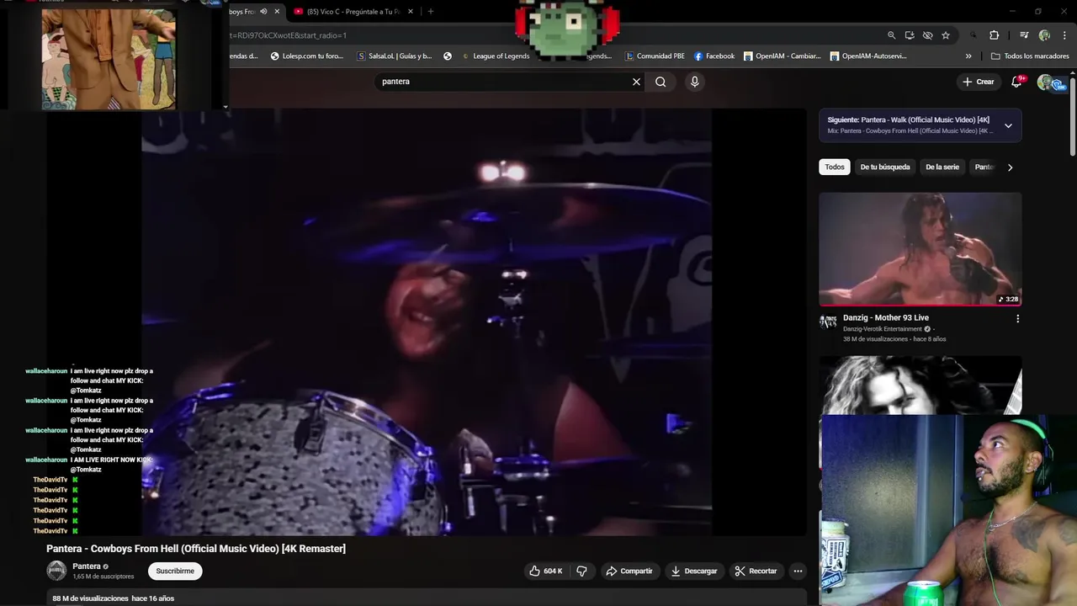1077x606 pixels.
Task: Open the SalsaLoL Guías bookmark
Action: pyautogui.click(x=395, y=56)
